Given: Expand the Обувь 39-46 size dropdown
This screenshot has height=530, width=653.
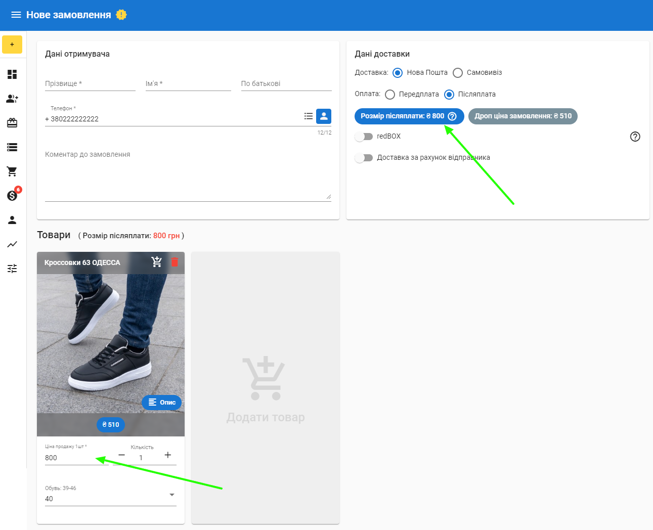Looking at the screenshot, I should [x=171, y=495].
